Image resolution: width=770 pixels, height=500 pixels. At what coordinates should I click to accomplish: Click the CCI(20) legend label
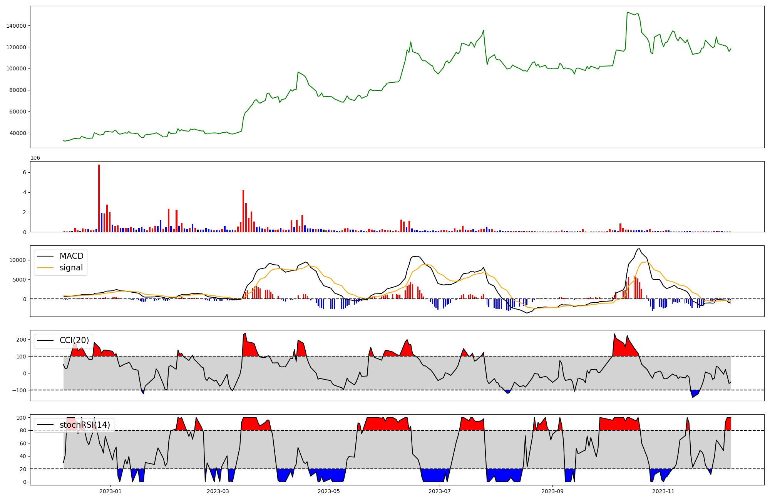click(x=74, y=340)
